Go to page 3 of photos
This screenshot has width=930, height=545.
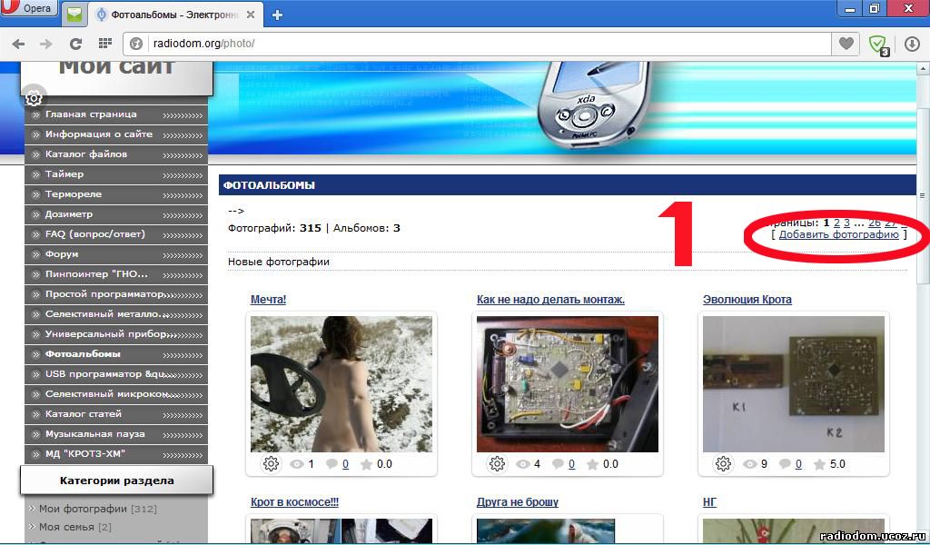coord(847,223)
